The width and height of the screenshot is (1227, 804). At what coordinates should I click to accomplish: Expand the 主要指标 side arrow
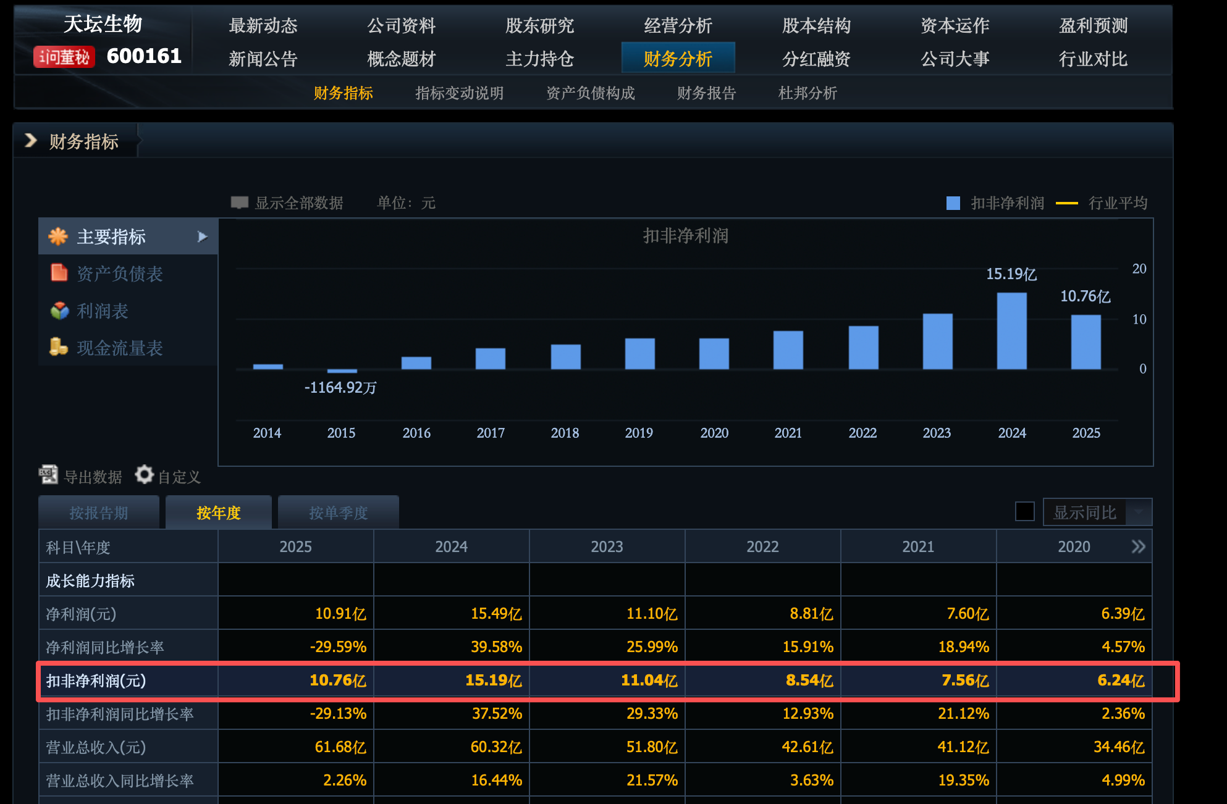202,237
